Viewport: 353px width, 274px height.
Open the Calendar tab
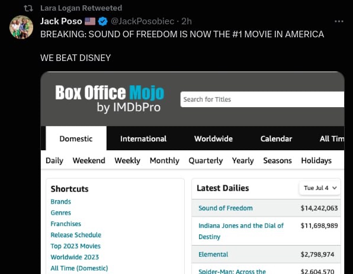click(x=276, y=139)
